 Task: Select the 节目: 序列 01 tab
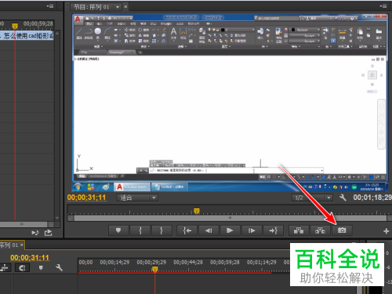tap(92, 7)
